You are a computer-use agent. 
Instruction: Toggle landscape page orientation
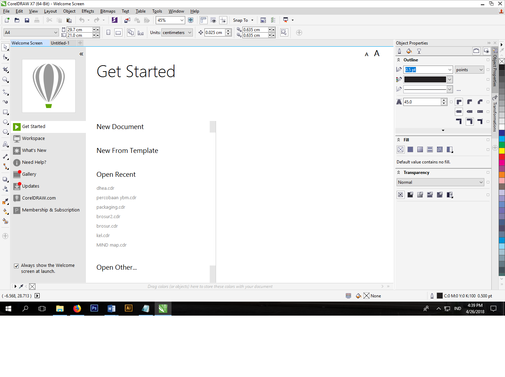click(x=119, y=33)
